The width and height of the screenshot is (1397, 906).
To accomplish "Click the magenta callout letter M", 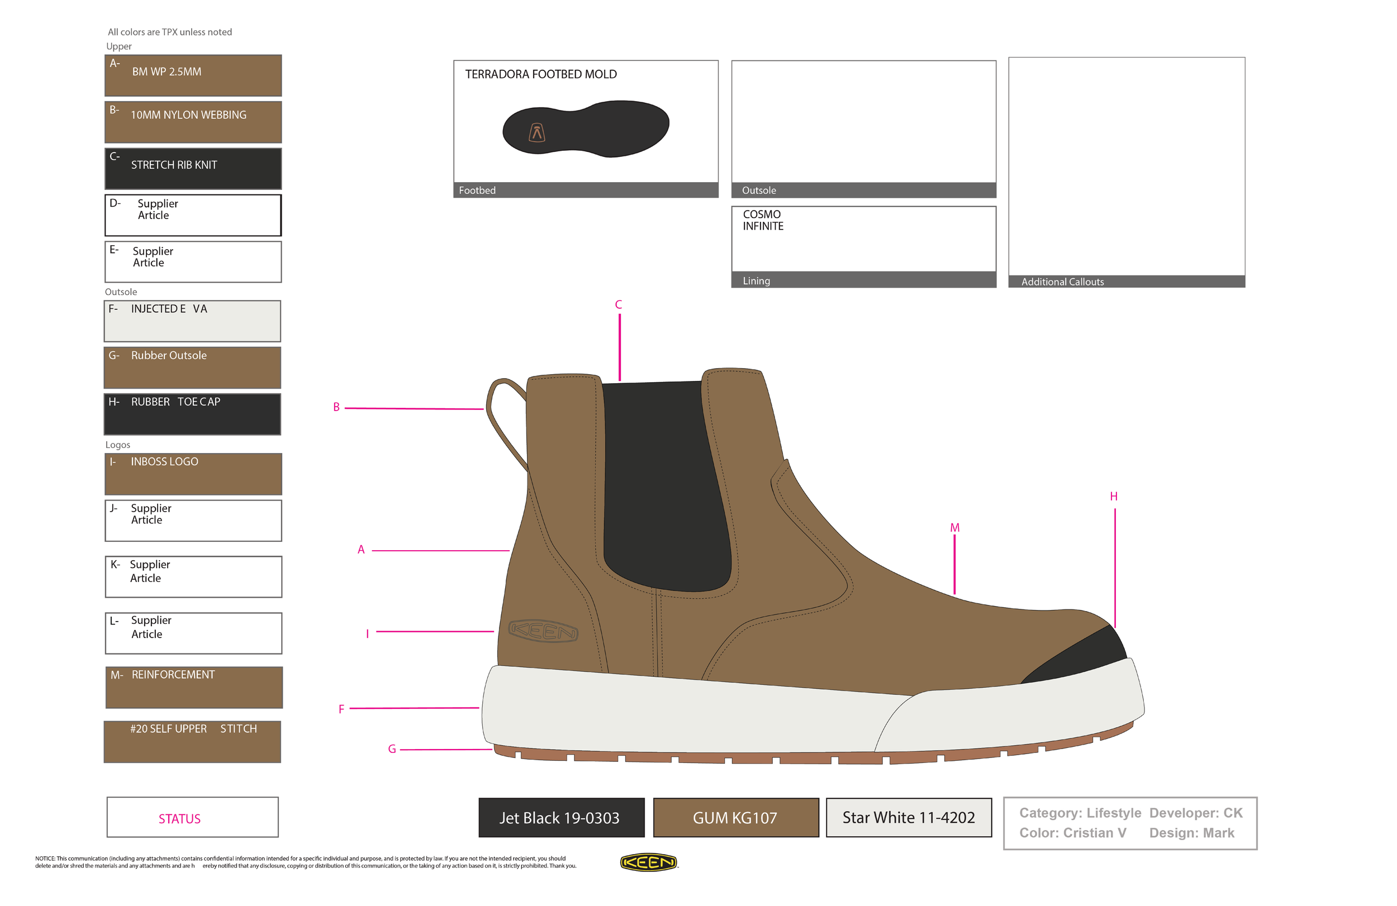I will point(954,527).
